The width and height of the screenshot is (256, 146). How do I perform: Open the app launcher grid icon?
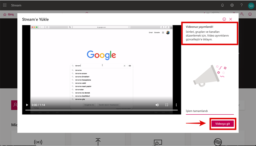[5, 5]
